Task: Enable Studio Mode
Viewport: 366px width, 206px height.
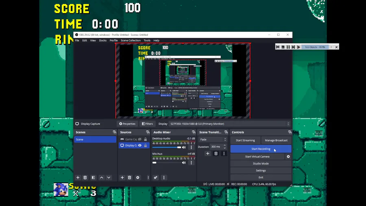Action: click(261, 164)
